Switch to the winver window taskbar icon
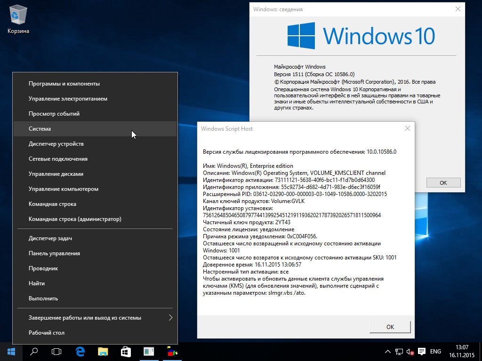Viewport: 482px width, 361px height. (149, 352)
